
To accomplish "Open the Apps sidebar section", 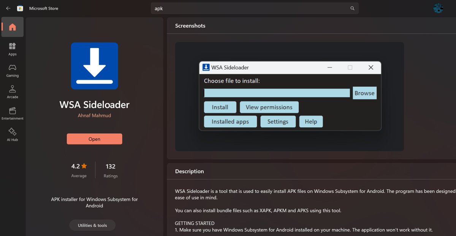I will pyautogui.click(x=13, y=49).
